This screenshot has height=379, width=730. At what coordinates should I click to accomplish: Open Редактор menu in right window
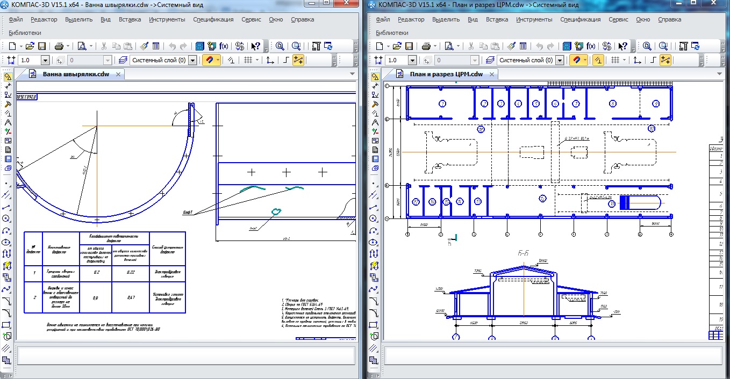coord(411,19)
